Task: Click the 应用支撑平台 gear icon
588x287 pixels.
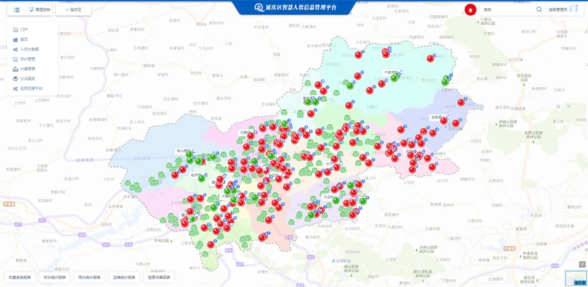Action: 15,88
